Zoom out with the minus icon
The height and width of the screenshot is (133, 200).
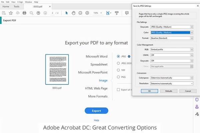pyautogui.click(x=80, y=13)
